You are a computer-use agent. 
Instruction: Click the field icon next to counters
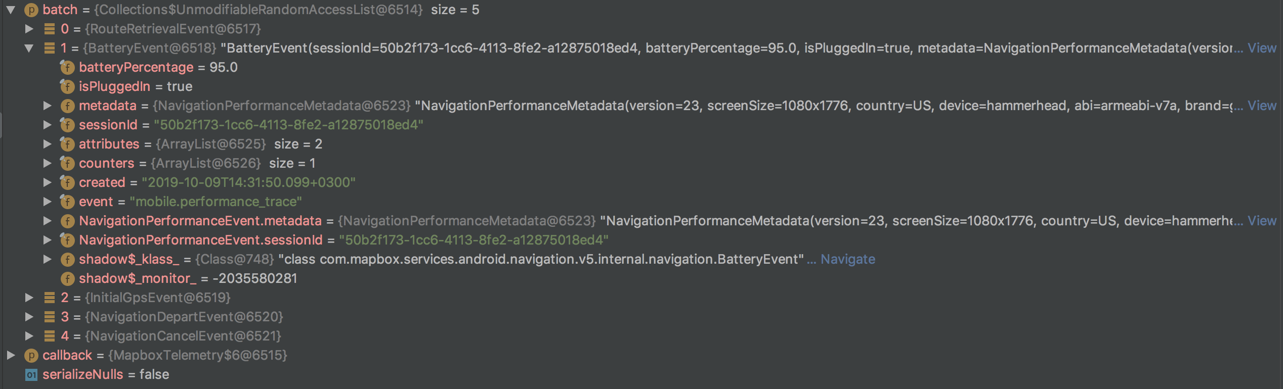(x=67, y=163)
